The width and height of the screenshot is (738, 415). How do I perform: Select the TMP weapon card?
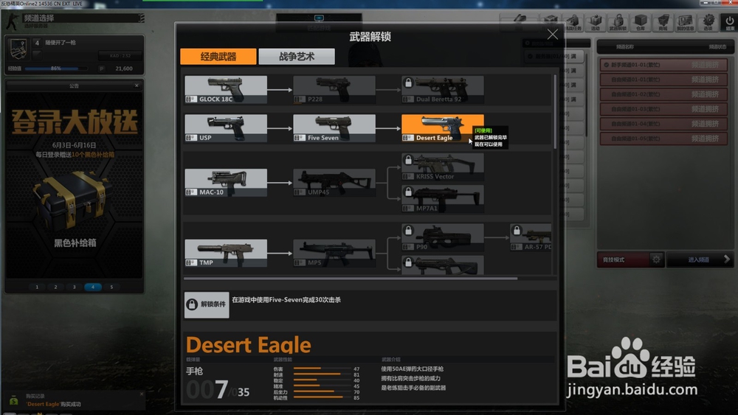[226, 253]
